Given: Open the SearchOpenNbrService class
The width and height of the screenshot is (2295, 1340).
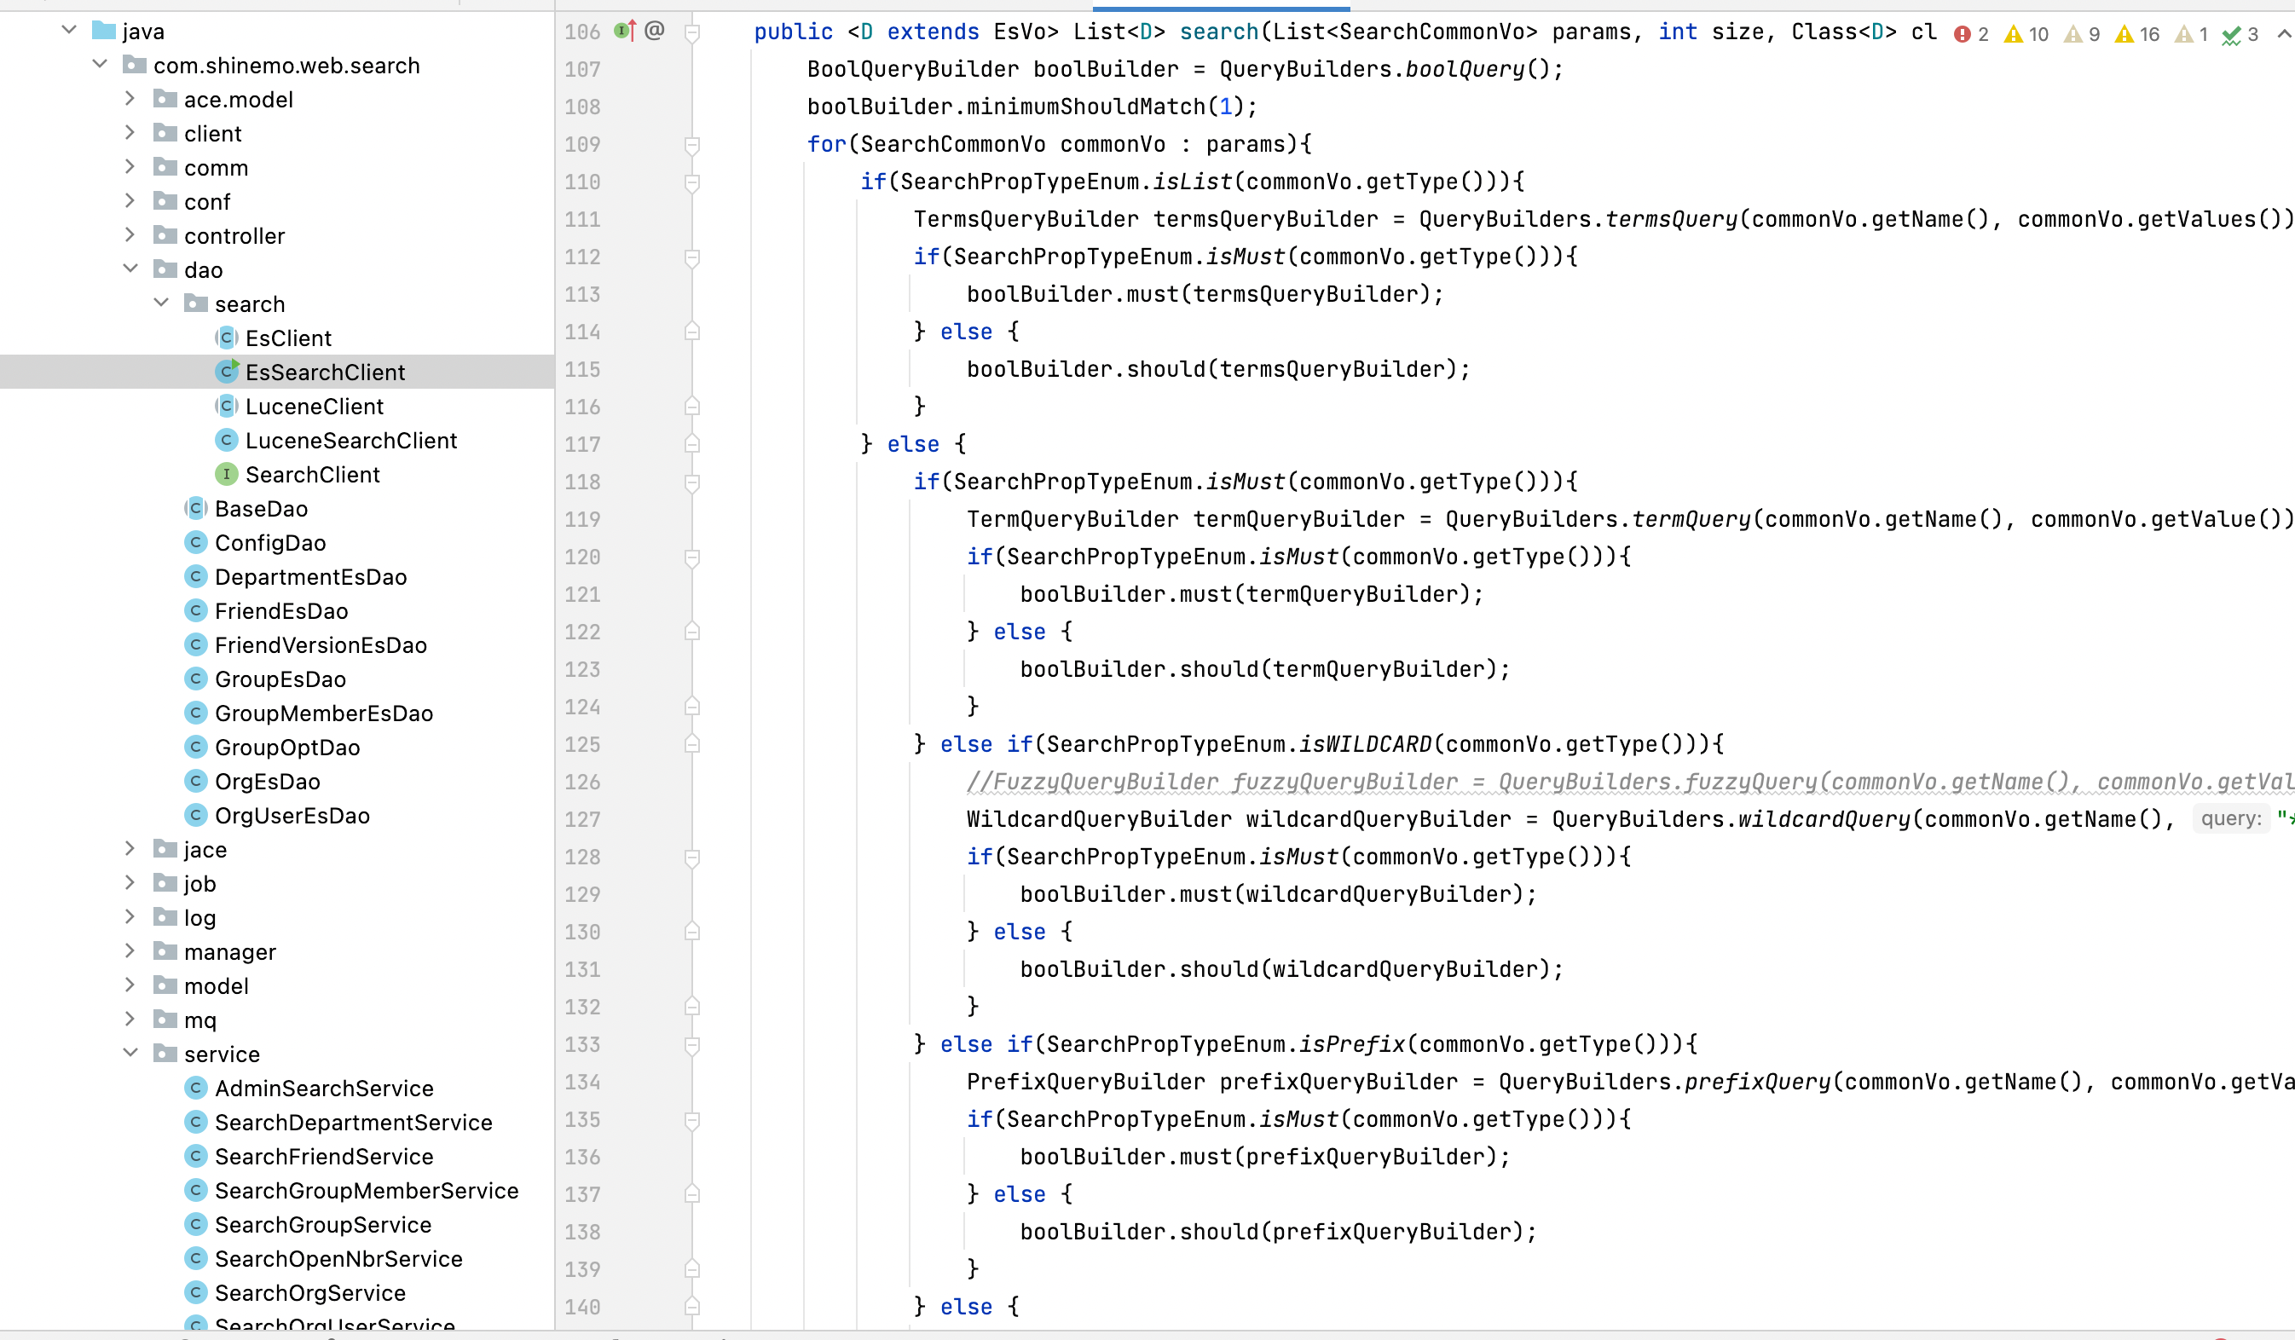Looking at the screenshot, I should coord(338,1260).
